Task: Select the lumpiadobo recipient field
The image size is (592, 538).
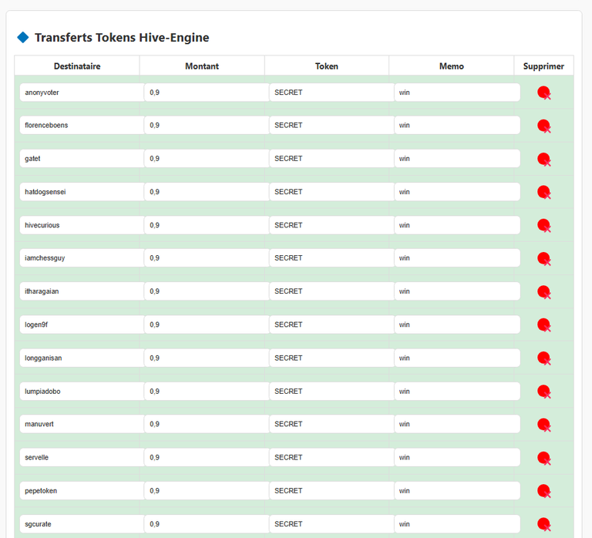Action: tap(82, 391)
